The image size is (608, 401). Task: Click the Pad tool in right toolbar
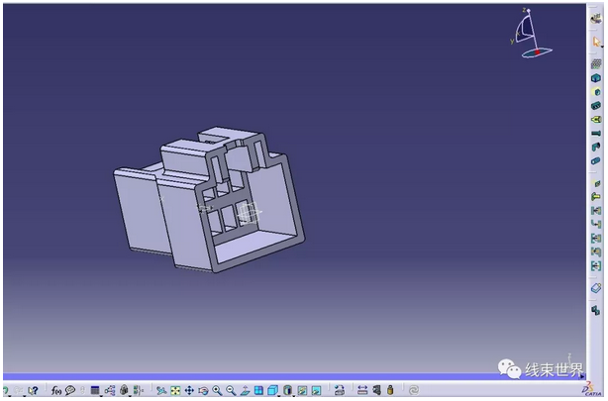click(x=596, y=78)
